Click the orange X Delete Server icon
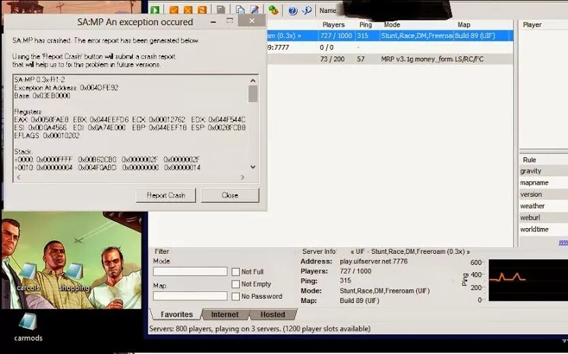The image size is (568, 354). tap(188, 10)
